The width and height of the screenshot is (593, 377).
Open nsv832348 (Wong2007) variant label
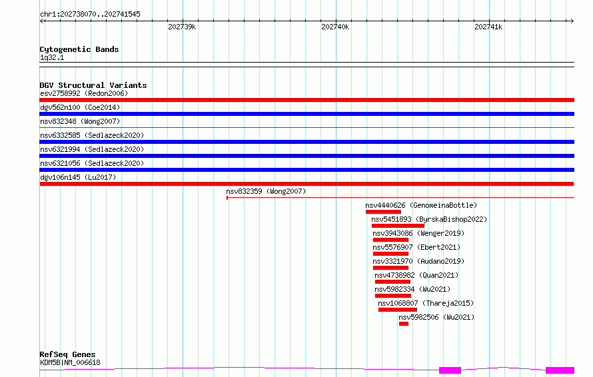[x=80, y=121]
